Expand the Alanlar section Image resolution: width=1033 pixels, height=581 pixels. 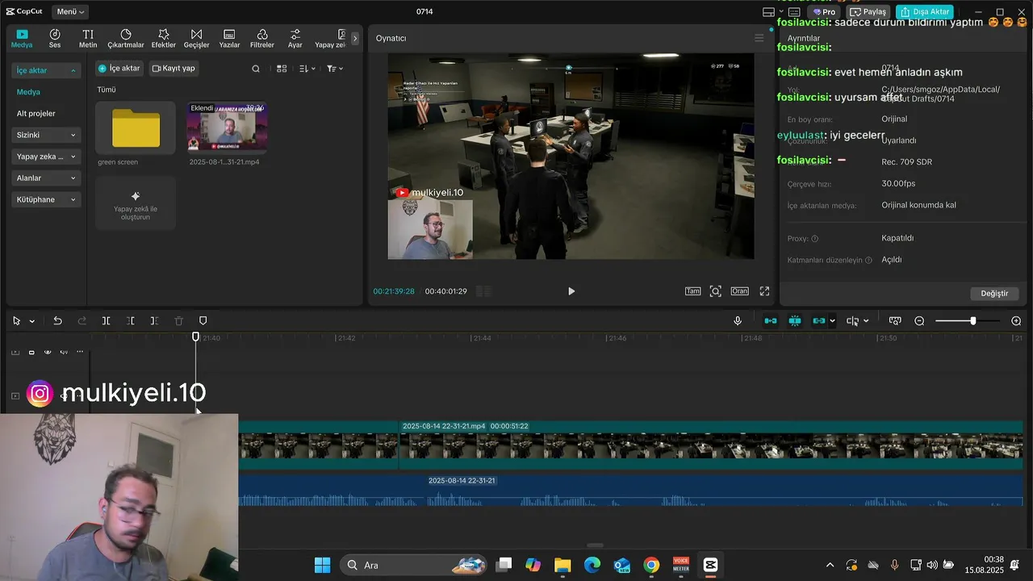point(47,178)
